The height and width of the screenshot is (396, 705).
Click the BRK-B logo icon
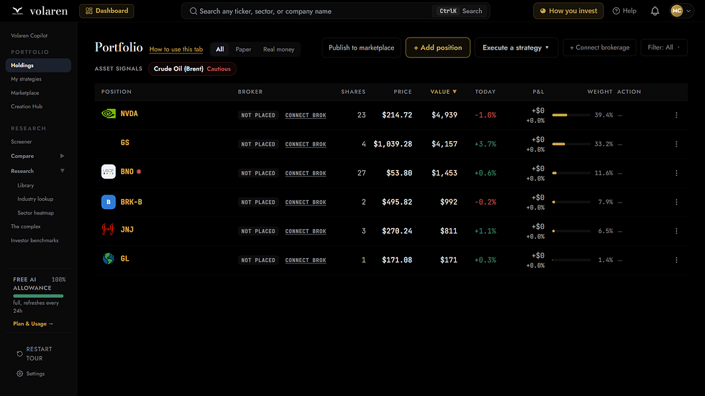click(108, 202)
